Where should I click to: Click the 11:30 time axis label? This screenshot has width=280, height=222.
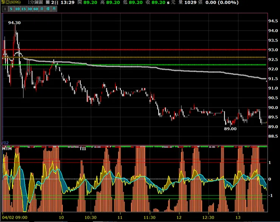[x=149, y=217]
